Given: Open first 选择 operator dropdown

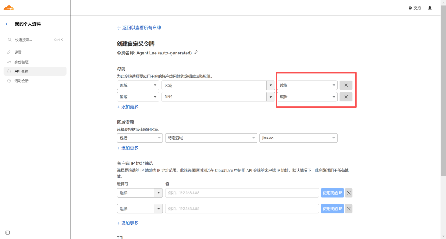Looking at the screenshot, I should coord(140,193).
